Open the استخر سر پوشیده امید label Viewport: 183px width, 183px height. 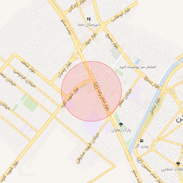coord(138,67)
